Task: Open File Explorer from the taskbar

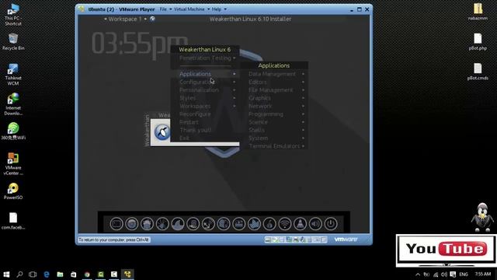Action: 60,275
